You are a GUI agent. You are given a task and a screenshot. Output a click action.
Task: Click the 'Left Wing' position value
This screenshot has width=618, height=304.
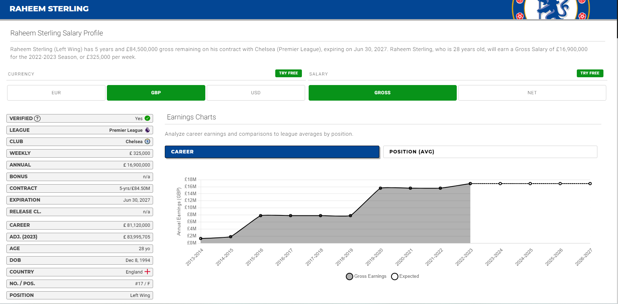pyautogui.click(x=140, y=295)
